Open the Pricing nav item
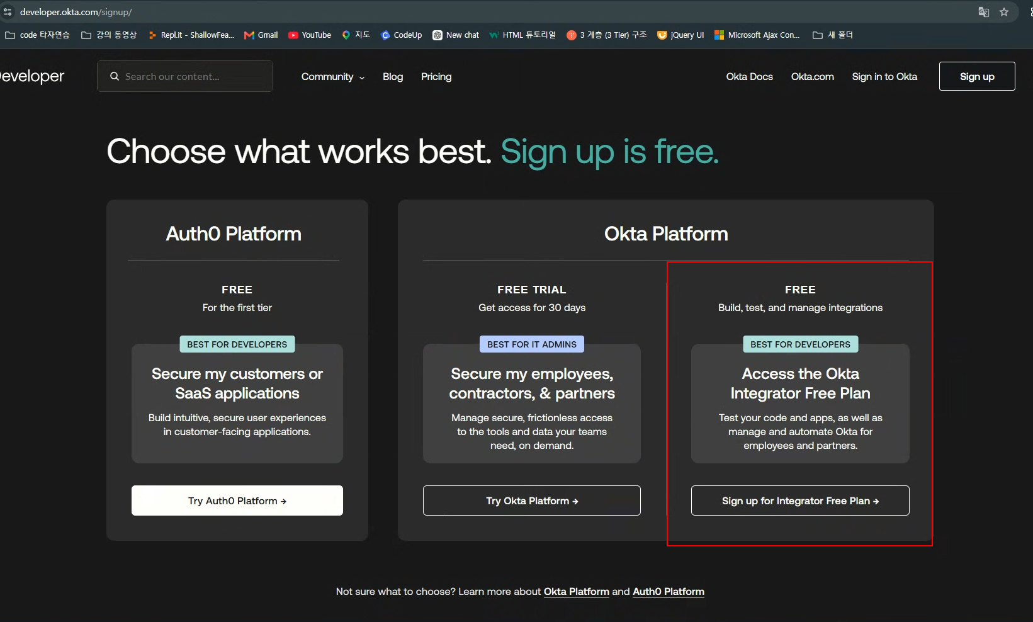This screenshot has height=622, width=1033. point(436,76)
